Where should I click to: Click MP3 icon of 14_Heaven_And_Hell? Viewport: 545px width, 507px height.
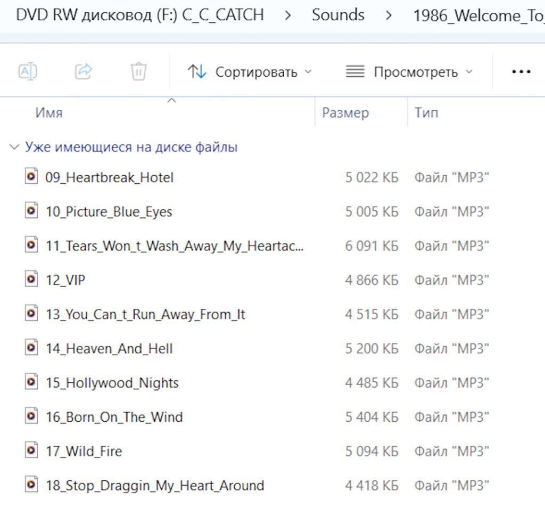point(31,347)
